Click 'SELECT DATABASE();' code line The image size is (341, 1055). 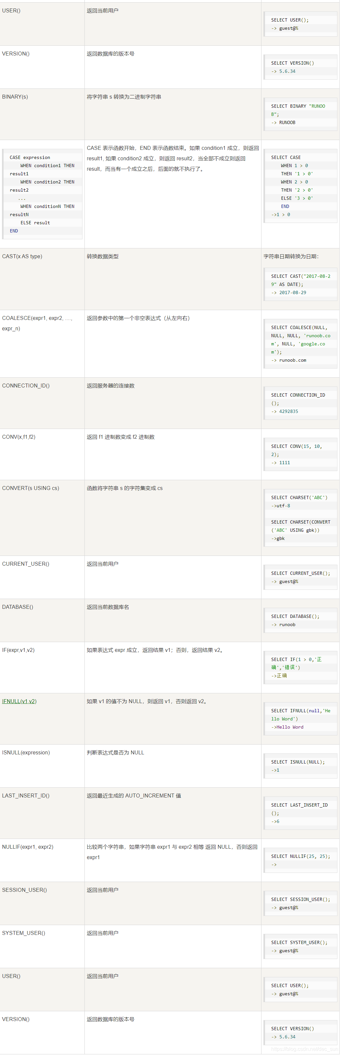[295, 616]
